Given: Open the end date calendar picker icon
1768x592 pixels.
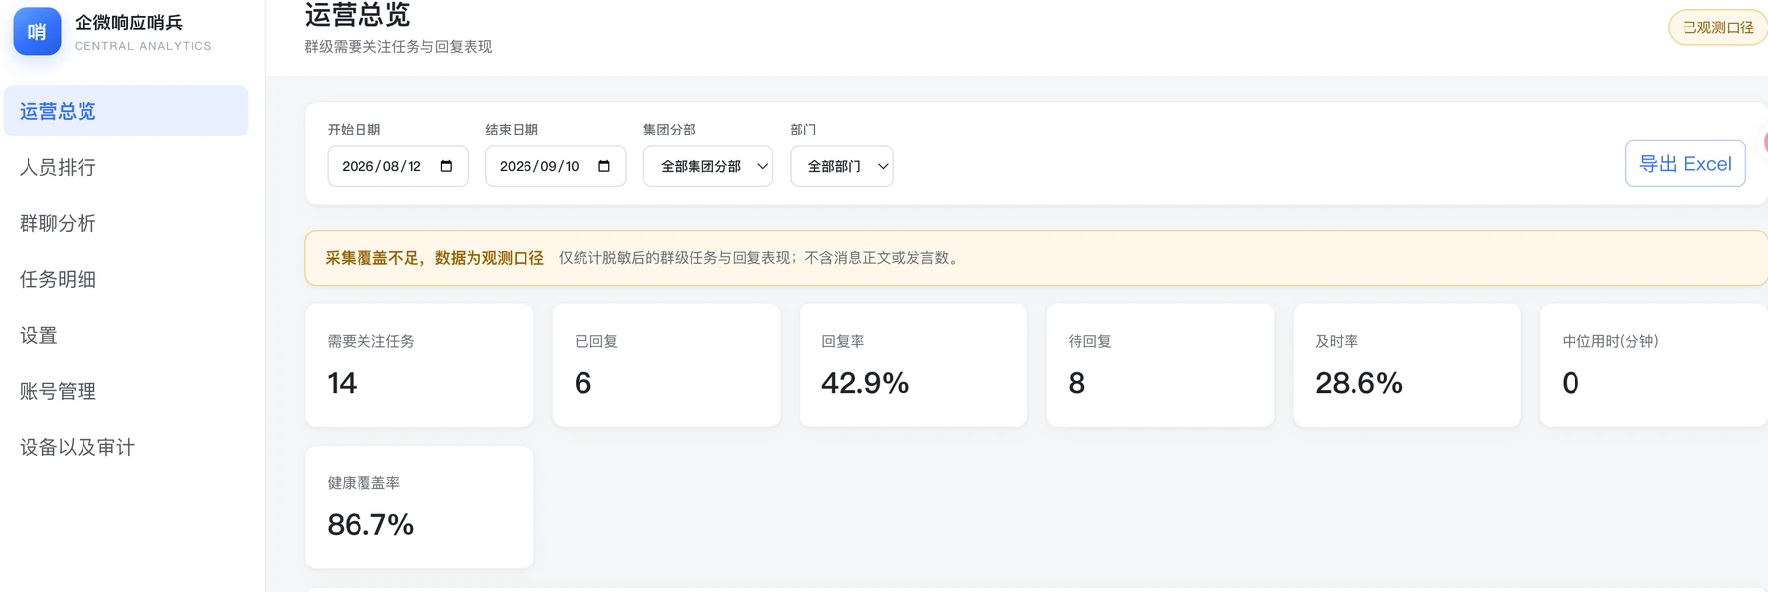Looking at the screenshot, I should 604,166.
